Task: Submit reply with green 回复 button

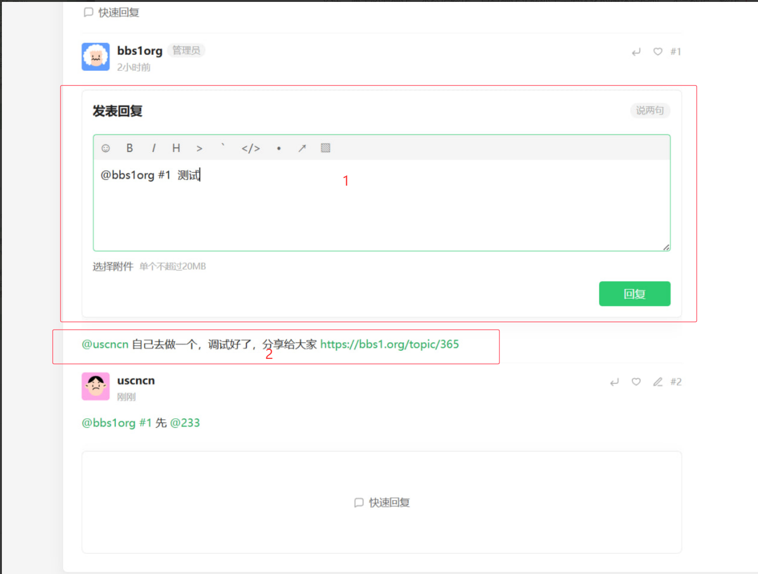Action: [635, 294]
